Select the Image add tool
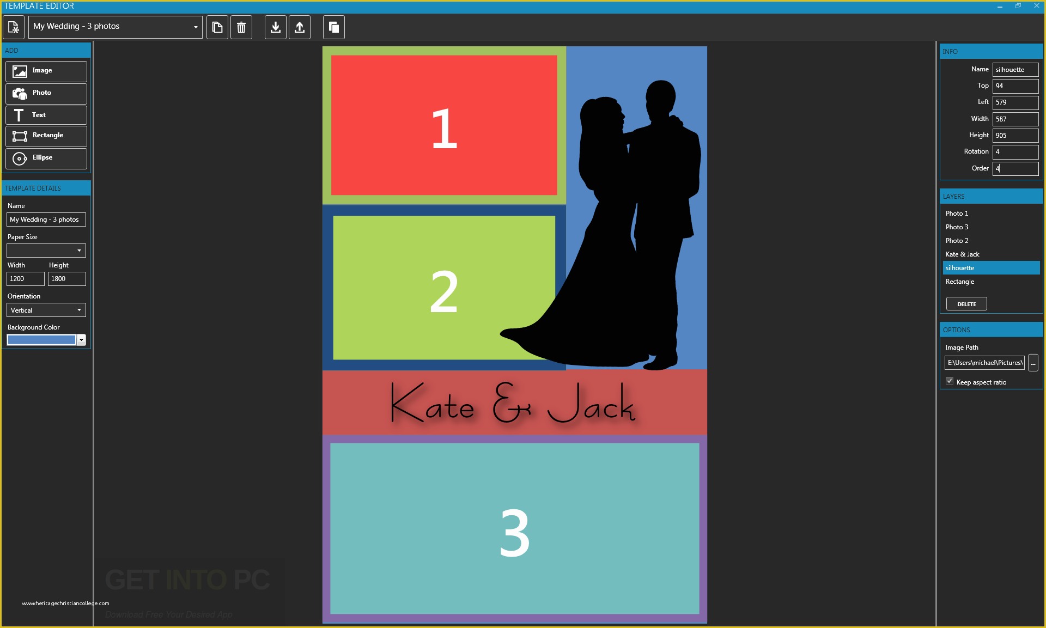Image resolution: width=1046 pixels, height=628 pixels. click(x=46, y=70)
